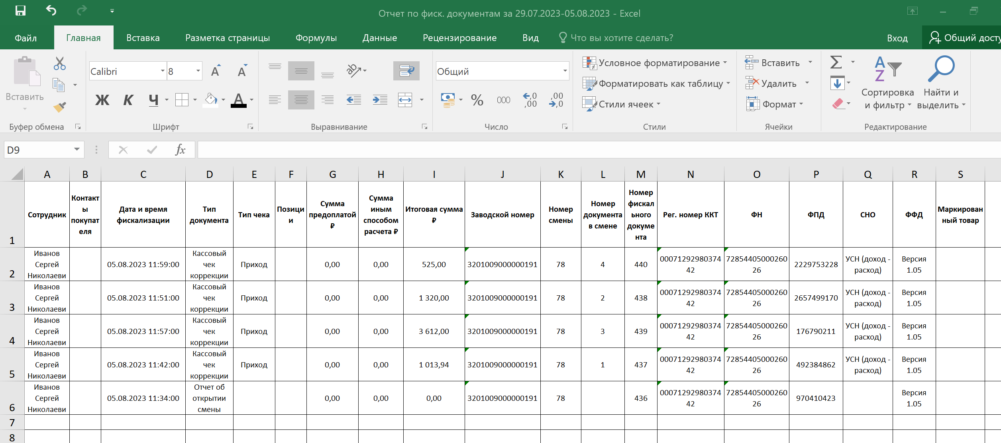
Task: Apply thousands separator 000 style
Action: click(503, 100)
